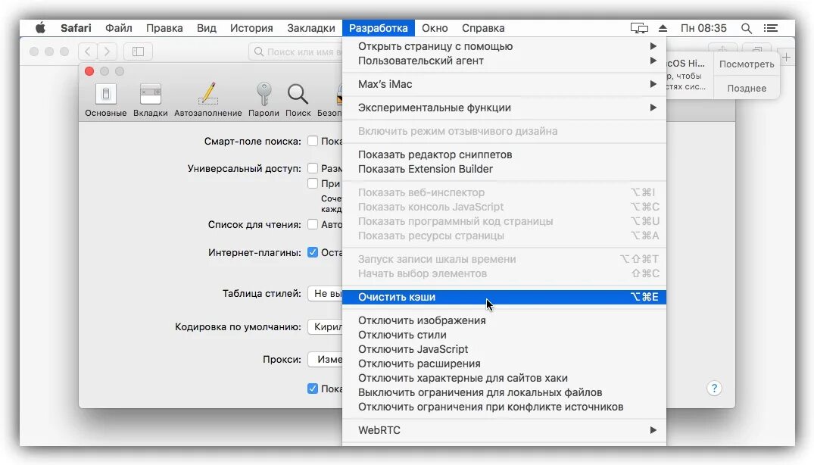This screenshot has width=814, height=465.
Task: Click the AirPlay display icon in menu bar
Action: (639, 28)
